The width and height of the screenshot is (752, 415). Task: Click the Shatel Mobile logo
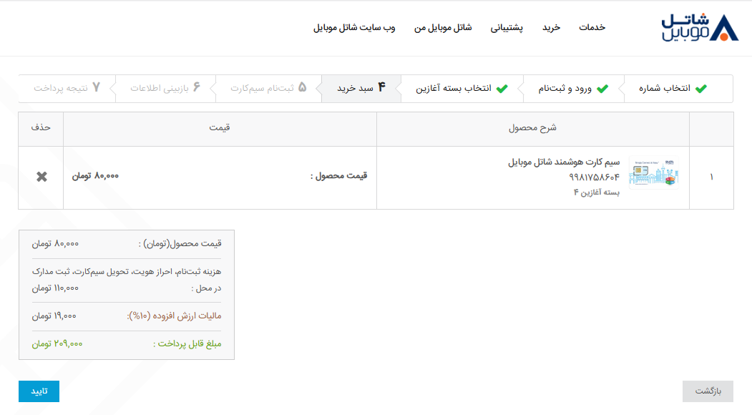700,27
